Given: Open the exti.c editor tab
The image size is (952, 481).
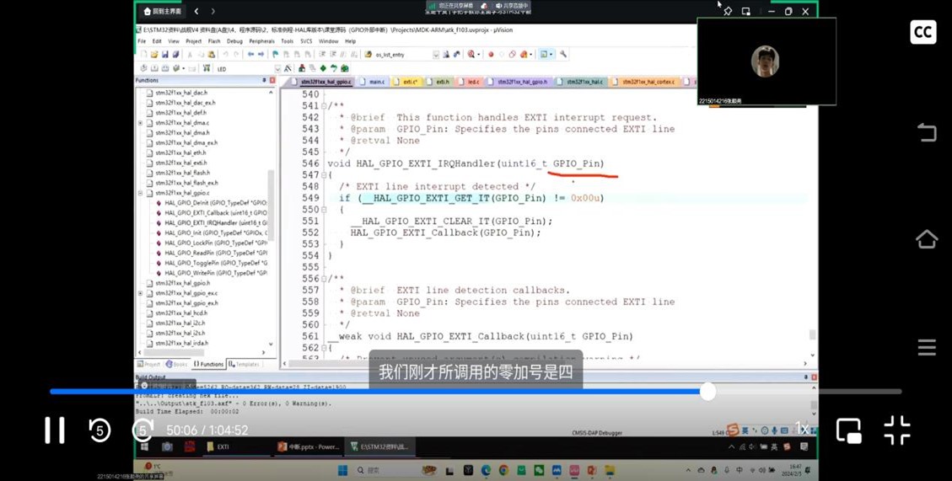Looking at the screenshot, I should [410, 83].
